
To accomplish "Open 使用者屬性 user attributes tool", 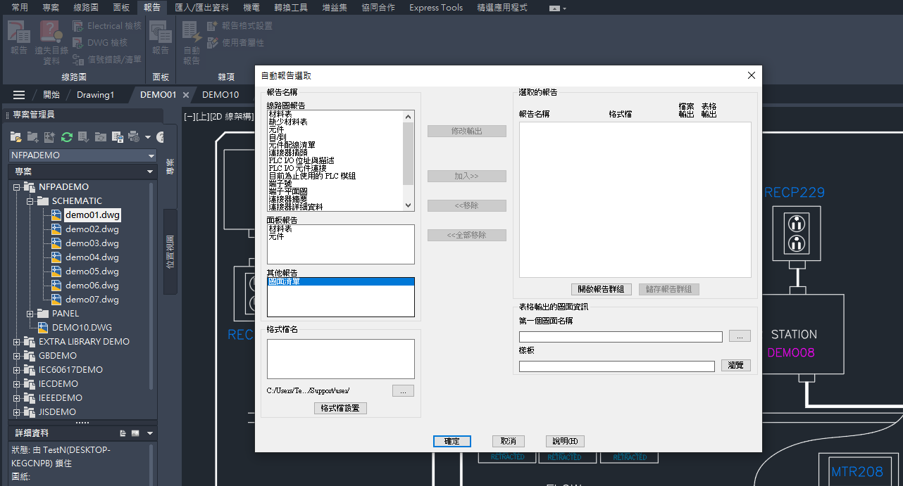I will [x=235, y=43].
